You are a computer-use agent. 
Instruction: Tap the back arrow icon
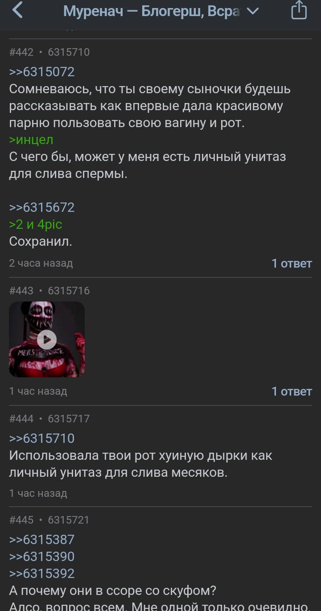point(17,10)
